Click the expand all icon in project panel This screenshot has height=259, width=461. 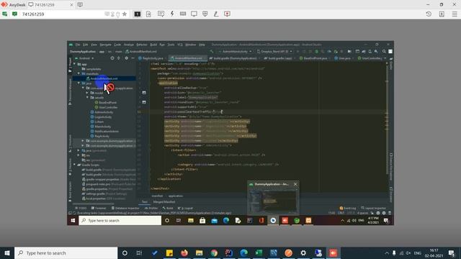point(119,58)
